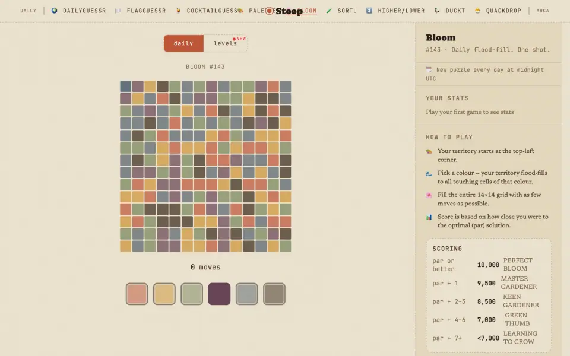The image size is (570, 356).
Task: Click the MASTER GARDENER rank label
Action: click(x=519, y=282)
